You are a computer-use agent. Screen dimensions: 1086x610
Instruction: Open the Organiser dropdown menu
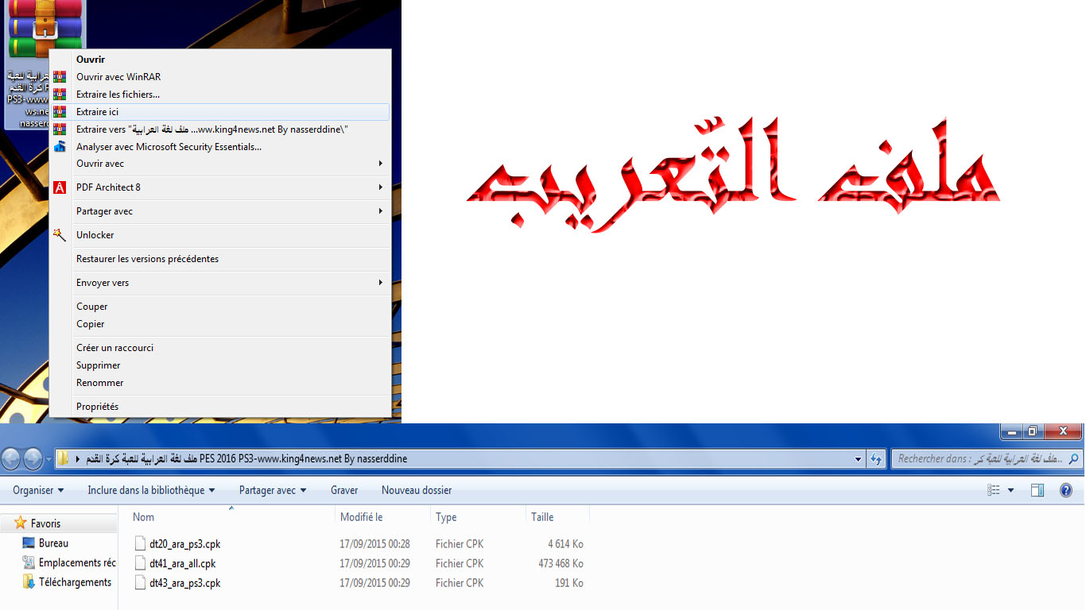click(38, 491)
